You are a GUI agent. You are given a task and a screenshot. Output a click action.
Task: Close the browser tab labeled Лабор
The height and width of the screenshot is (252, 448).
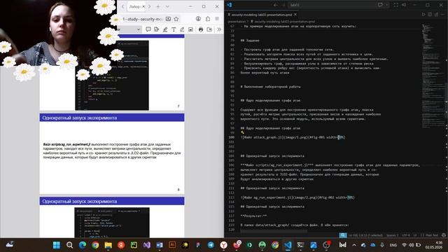pyautogui.click(x=143, y=6)
